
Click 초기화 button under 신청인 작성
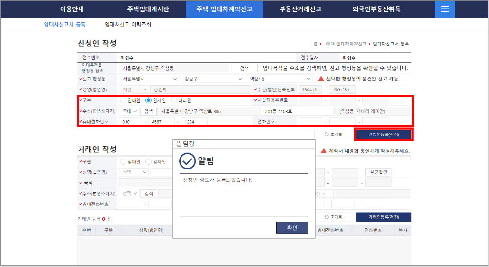(334, 134)
